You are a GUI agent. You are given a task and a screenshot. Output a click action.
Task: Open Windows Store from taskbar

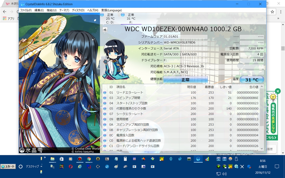62,159
